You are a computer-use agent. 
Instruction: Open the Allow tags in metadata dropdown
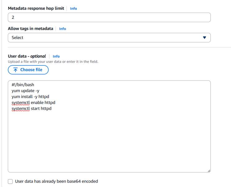click(x=109, y=38)
